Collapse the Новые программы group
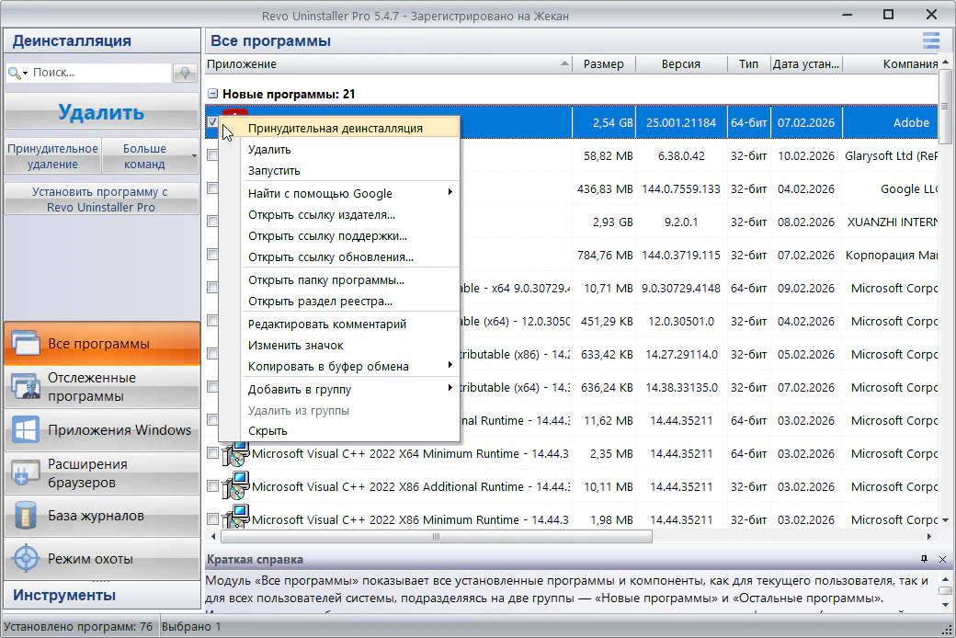 click(x=212, y=94)
